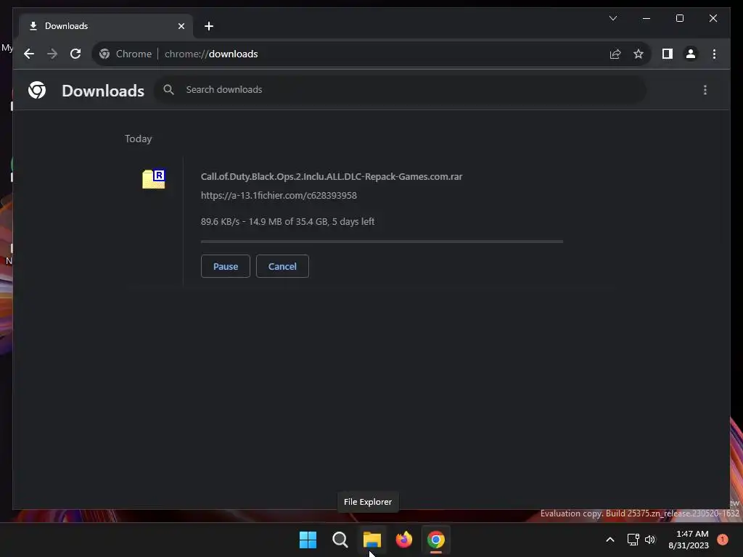Pause the current download
The height and width of the screenshot is (557, 743).
(x=226, y=266)
